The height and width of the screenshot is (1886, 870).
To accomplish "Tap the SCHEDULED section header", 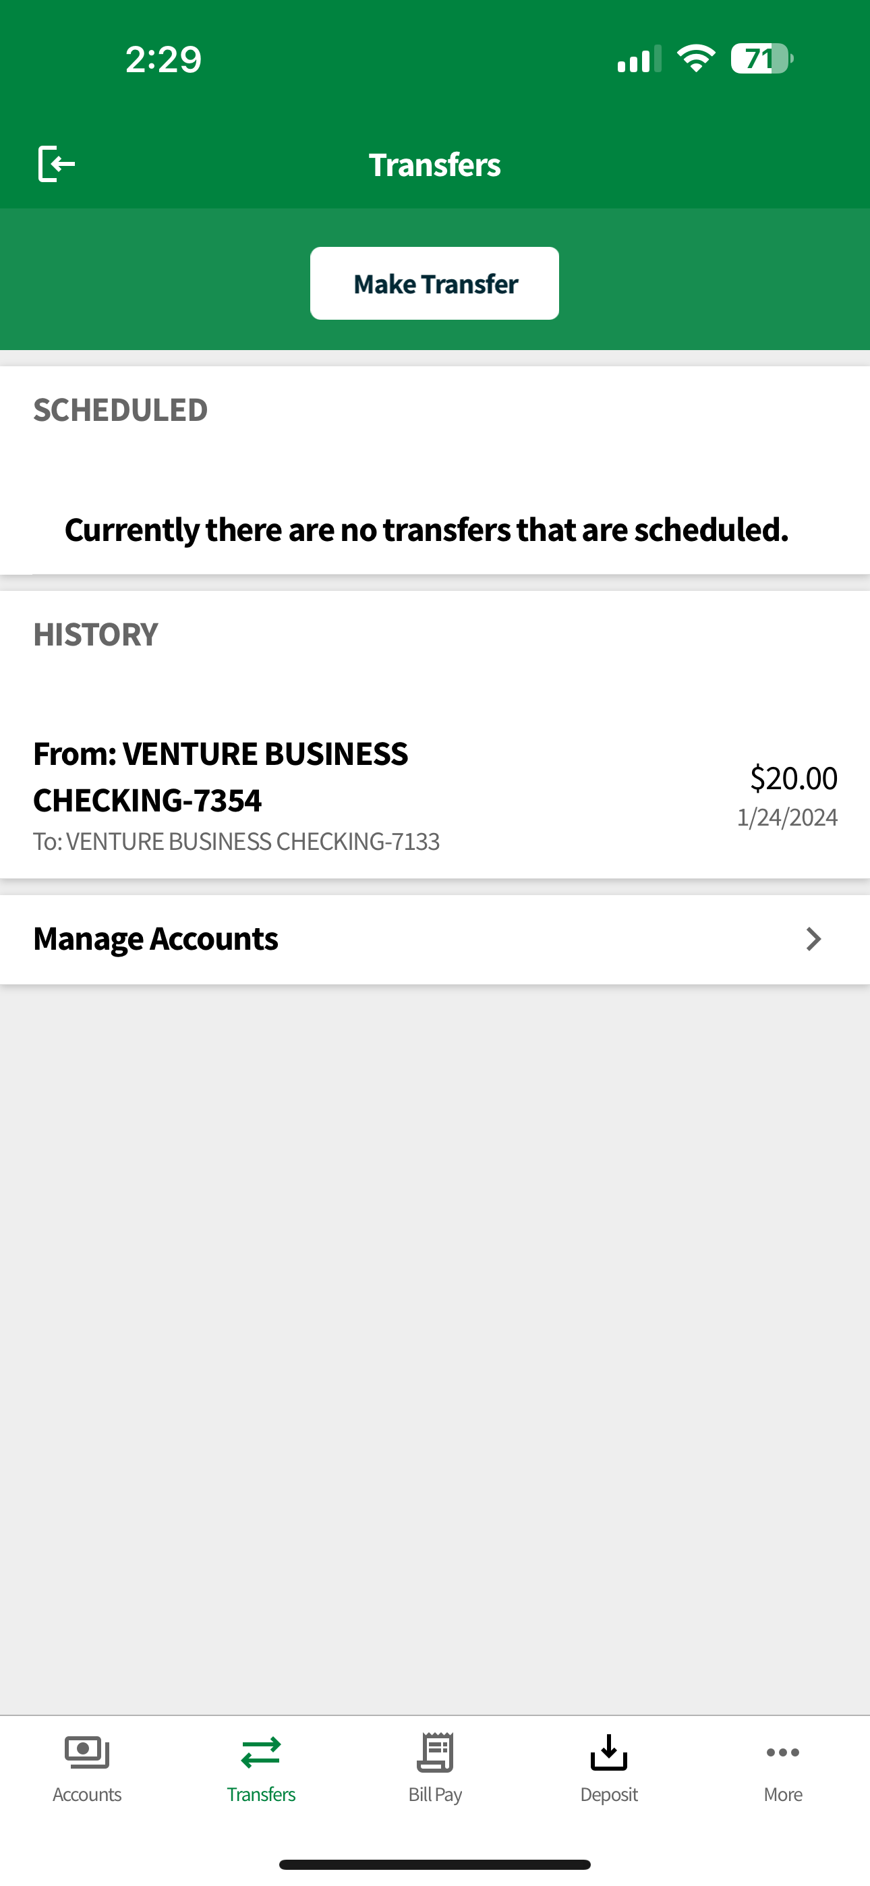I will [121, 410].
